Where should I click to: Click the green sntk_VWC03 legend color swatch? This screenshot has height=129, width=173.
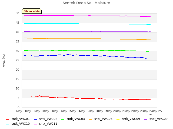click(63, 119)
